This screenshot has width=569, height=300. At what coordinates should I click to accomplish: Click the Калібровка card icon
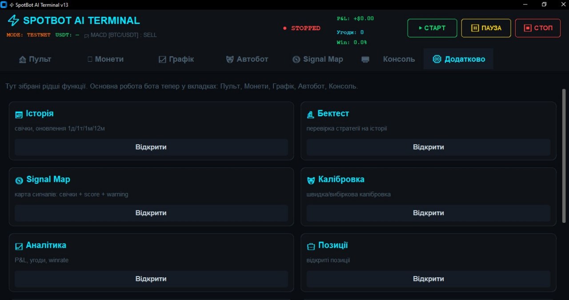(311, 181)
